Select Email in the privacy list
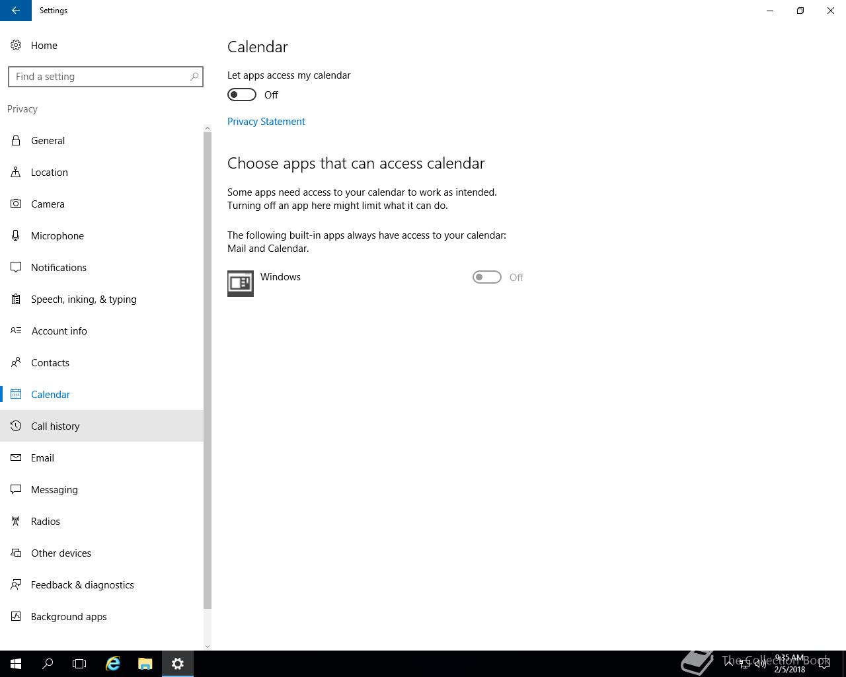The image size is (846, 677). 102,458
